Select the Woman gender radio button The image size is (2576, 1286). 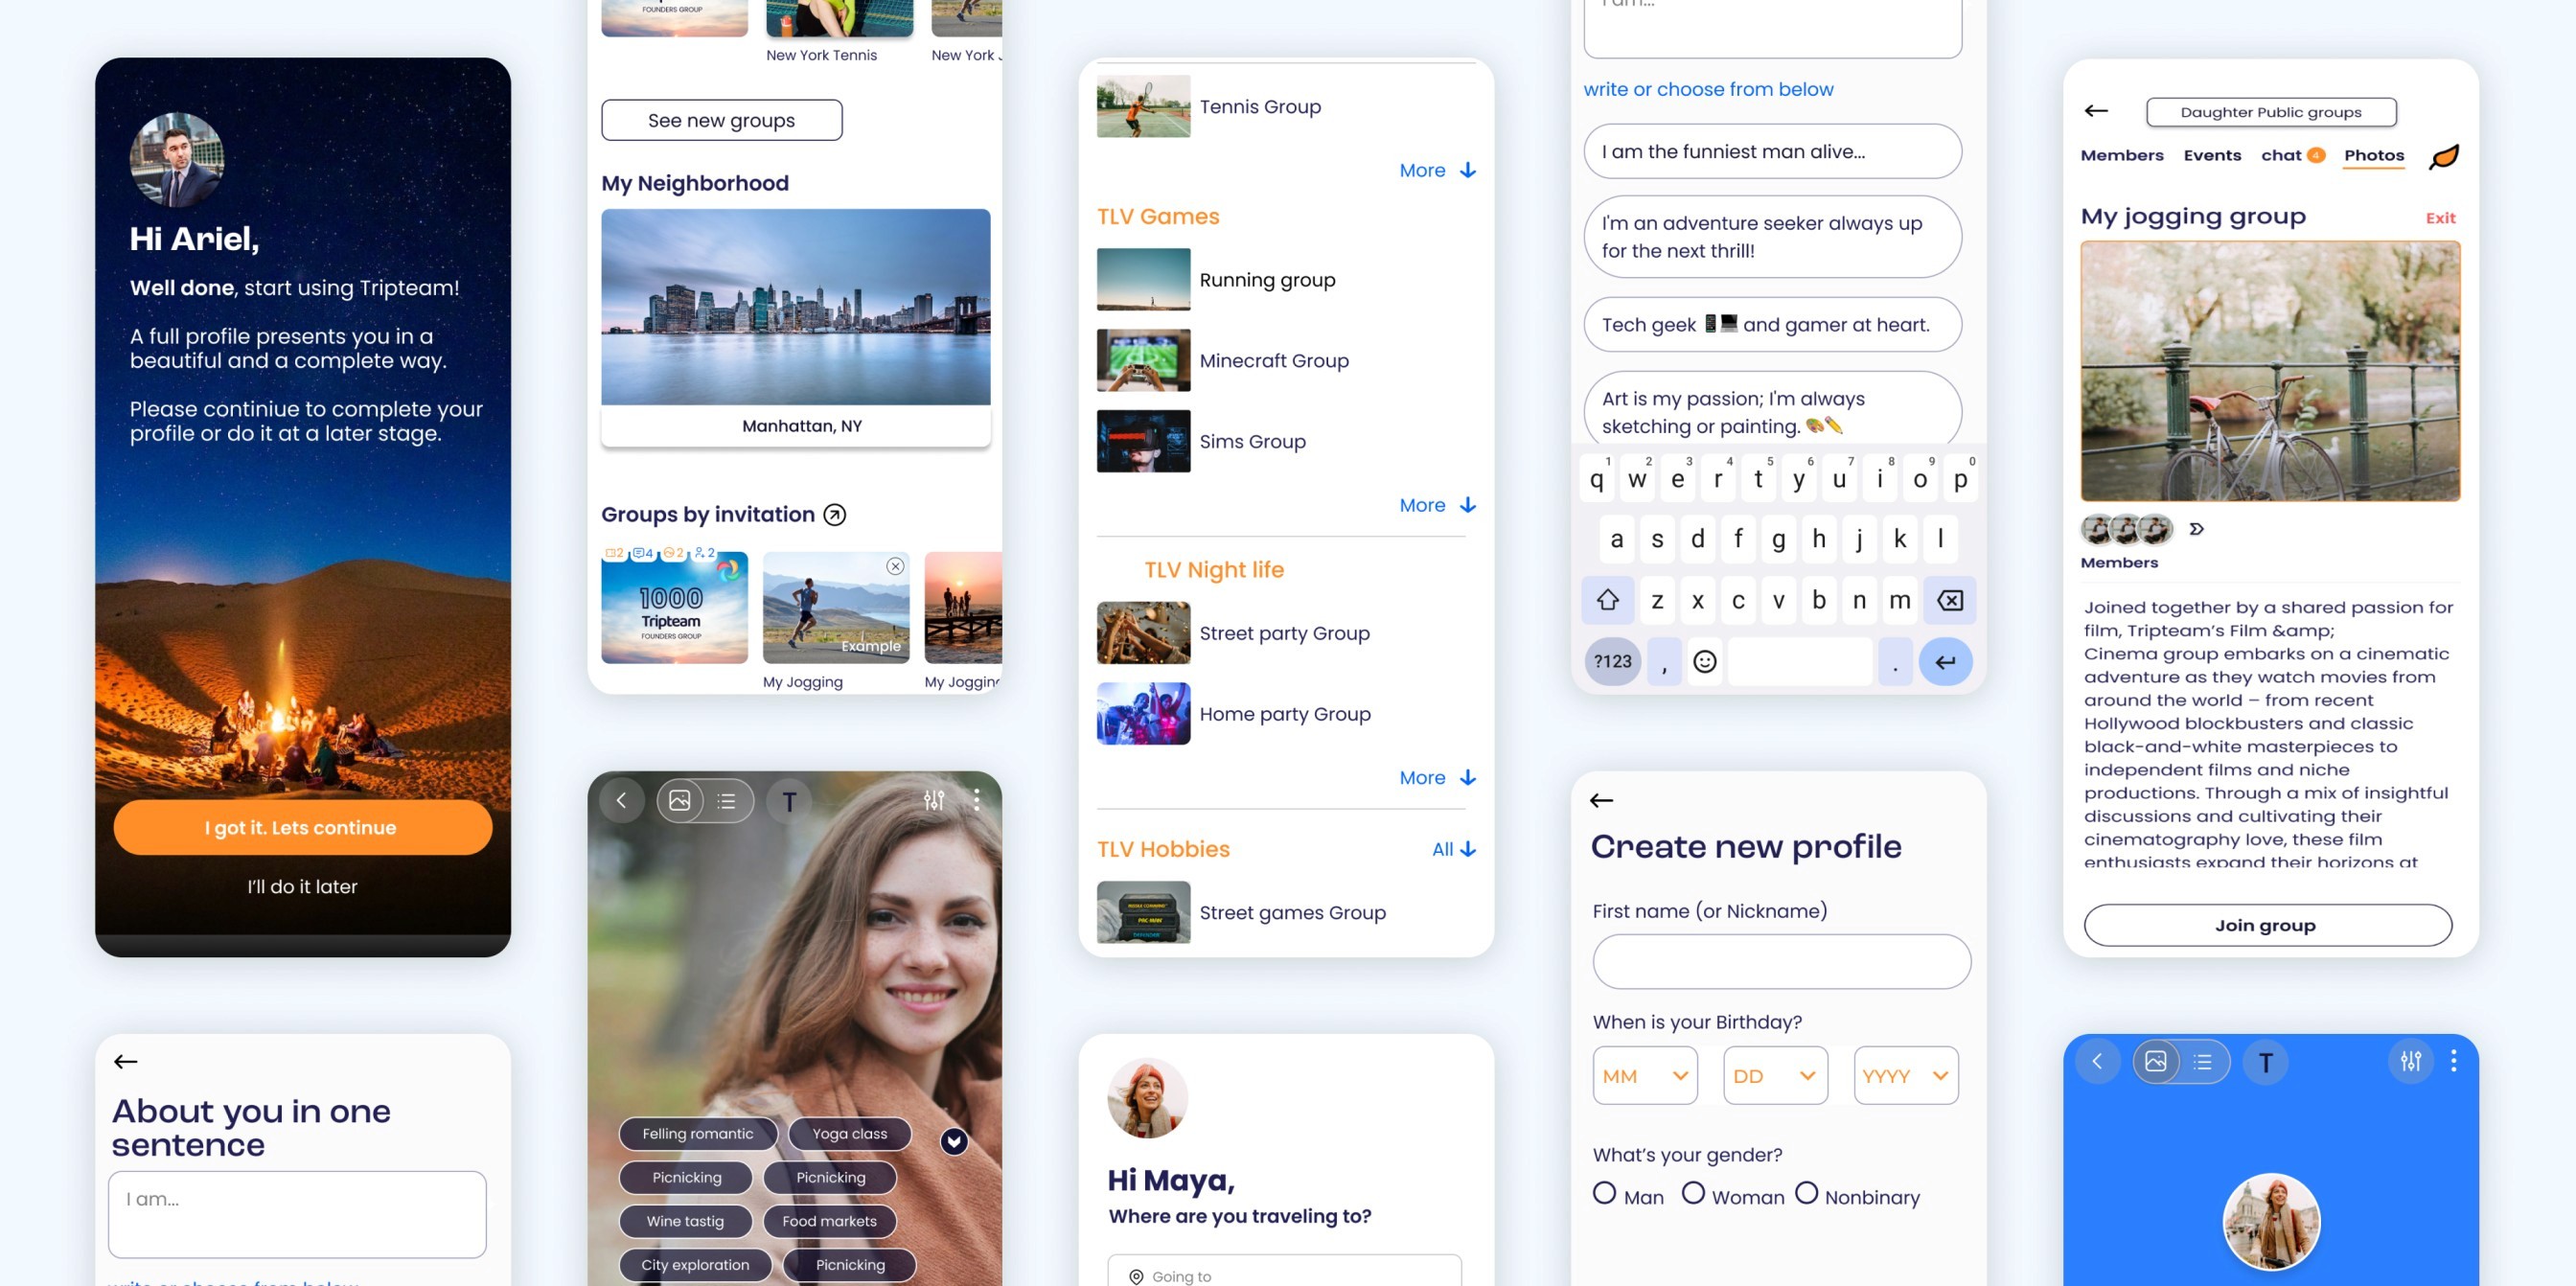(1693, 1193)
